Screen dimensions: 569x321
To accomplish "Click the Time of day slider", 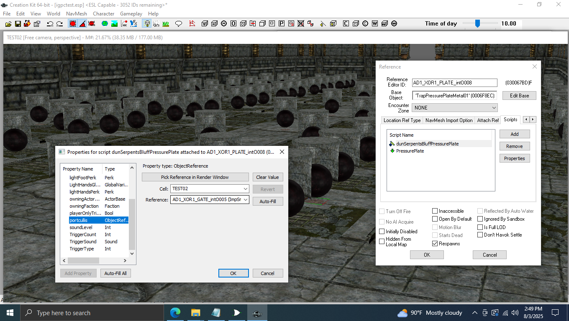I will tap(477, 24).
